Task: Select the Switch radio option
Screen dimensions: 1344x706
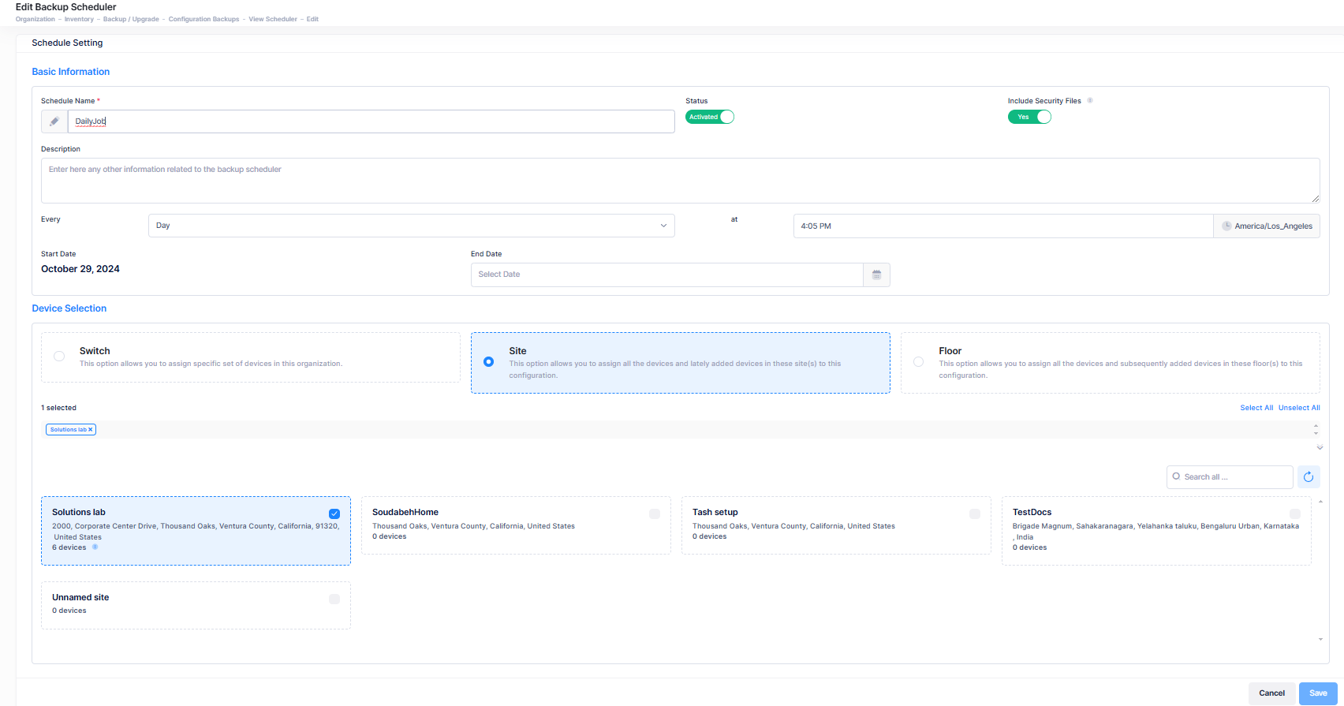Action: pyautogui.click(x=59, y=357)
